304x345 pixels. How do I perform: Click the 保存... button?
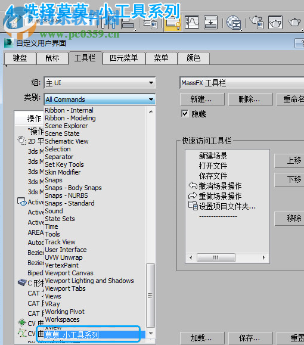coord(250,338)
